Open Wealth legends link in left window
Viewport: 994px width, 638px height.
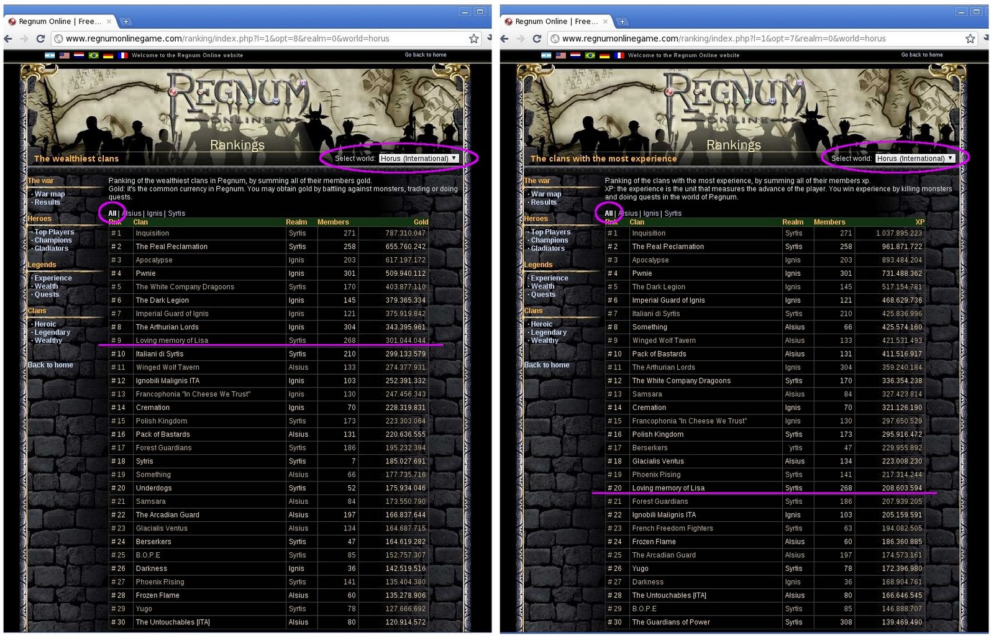pos(46,286)
